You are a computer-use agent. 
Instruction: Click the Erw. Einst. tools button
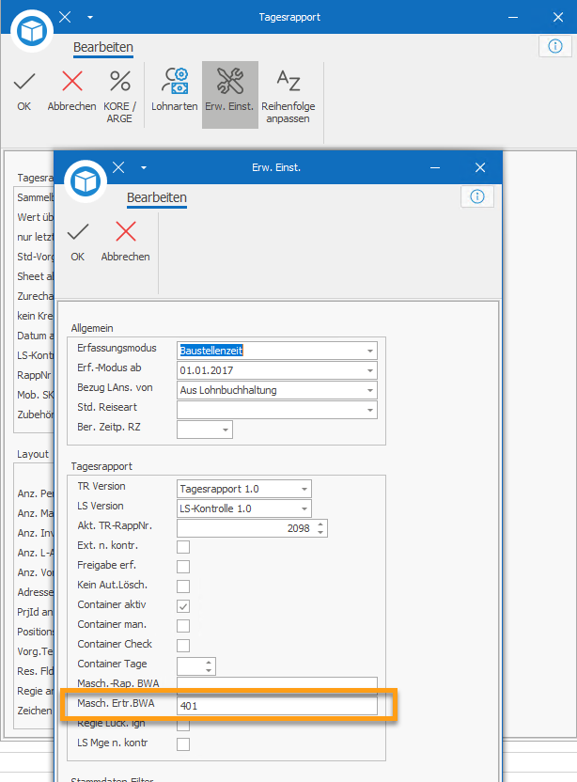tap(230, 95)
